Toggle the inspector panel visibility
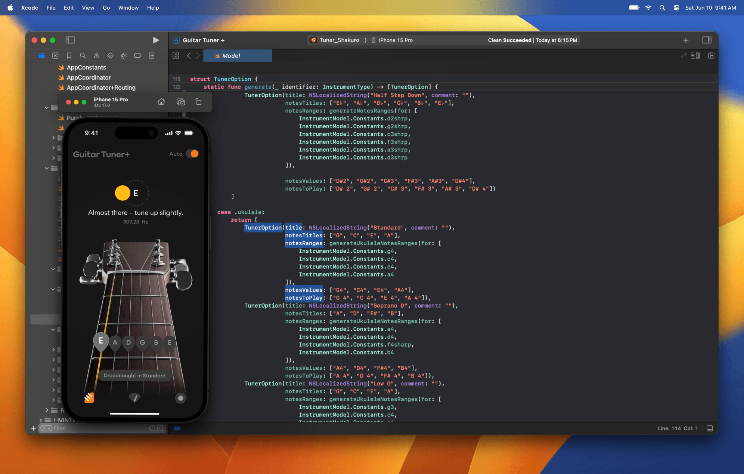Screen dimensions: 744x474 coord(707,40)
